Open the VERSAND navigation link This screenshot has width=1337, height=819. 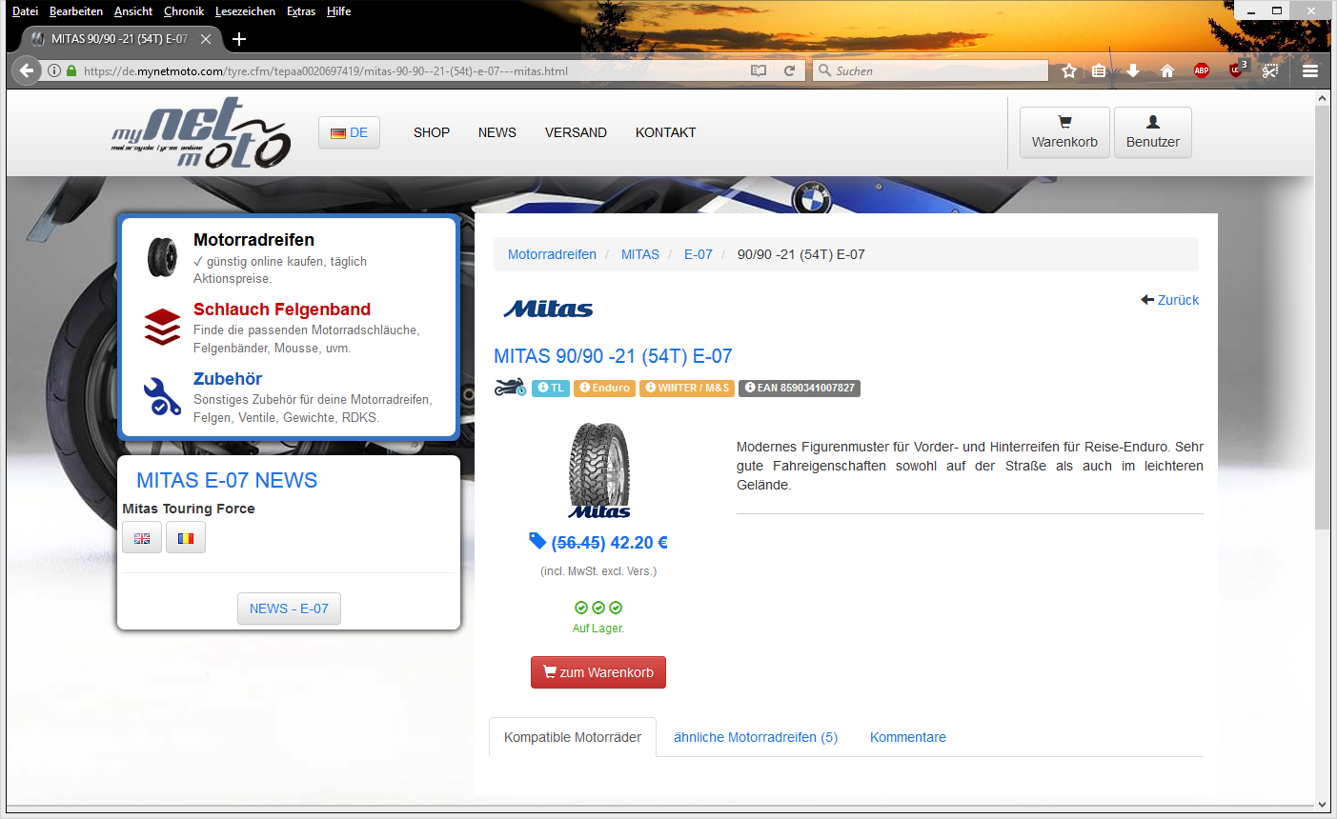click(x=576, y=132)
